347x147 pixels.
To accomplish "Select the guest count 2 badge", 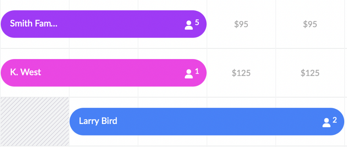I will click(x=335, y=120).
